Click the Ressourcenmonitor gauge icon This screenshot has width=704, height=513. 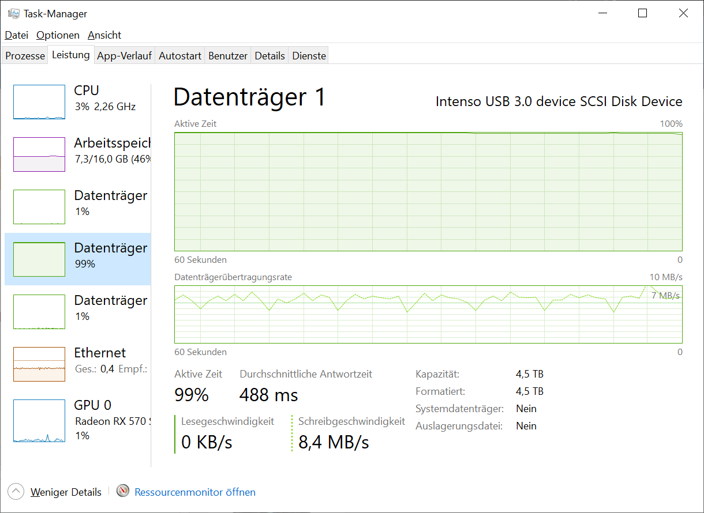click(x=123, y=491)
